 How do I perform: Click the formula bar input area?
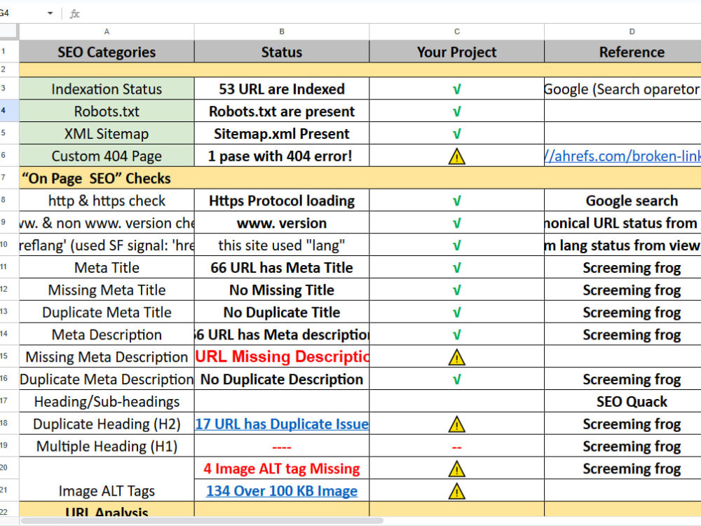tap(393, 14)
